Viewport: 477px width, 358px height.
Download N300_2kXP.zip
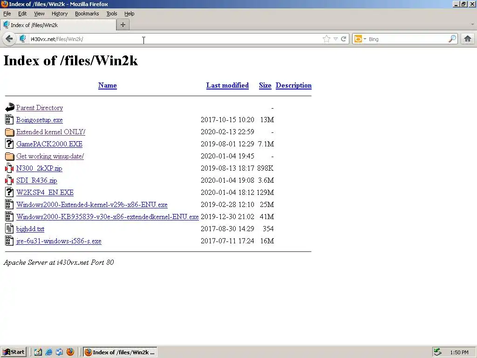tap(39, 168)
